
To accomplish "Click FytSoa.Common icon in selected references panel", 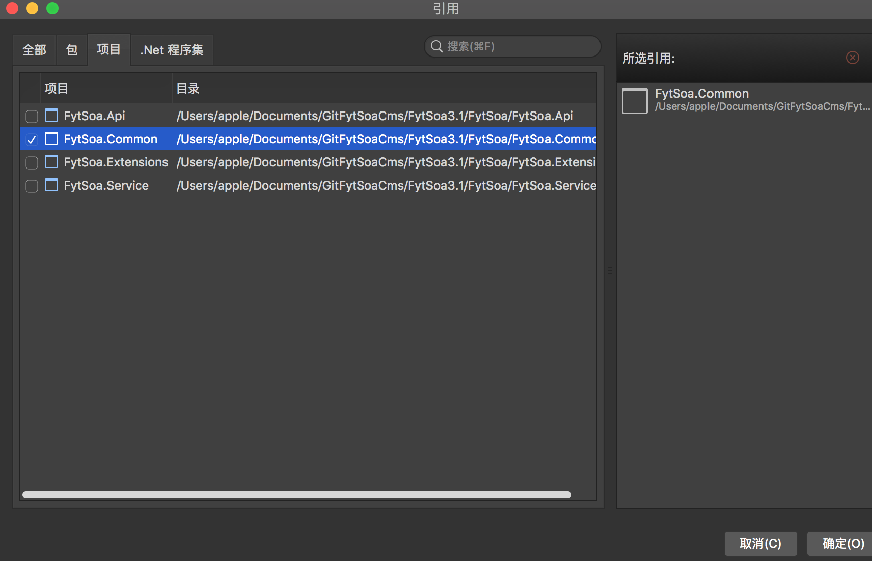I will [x=635, y=100].
